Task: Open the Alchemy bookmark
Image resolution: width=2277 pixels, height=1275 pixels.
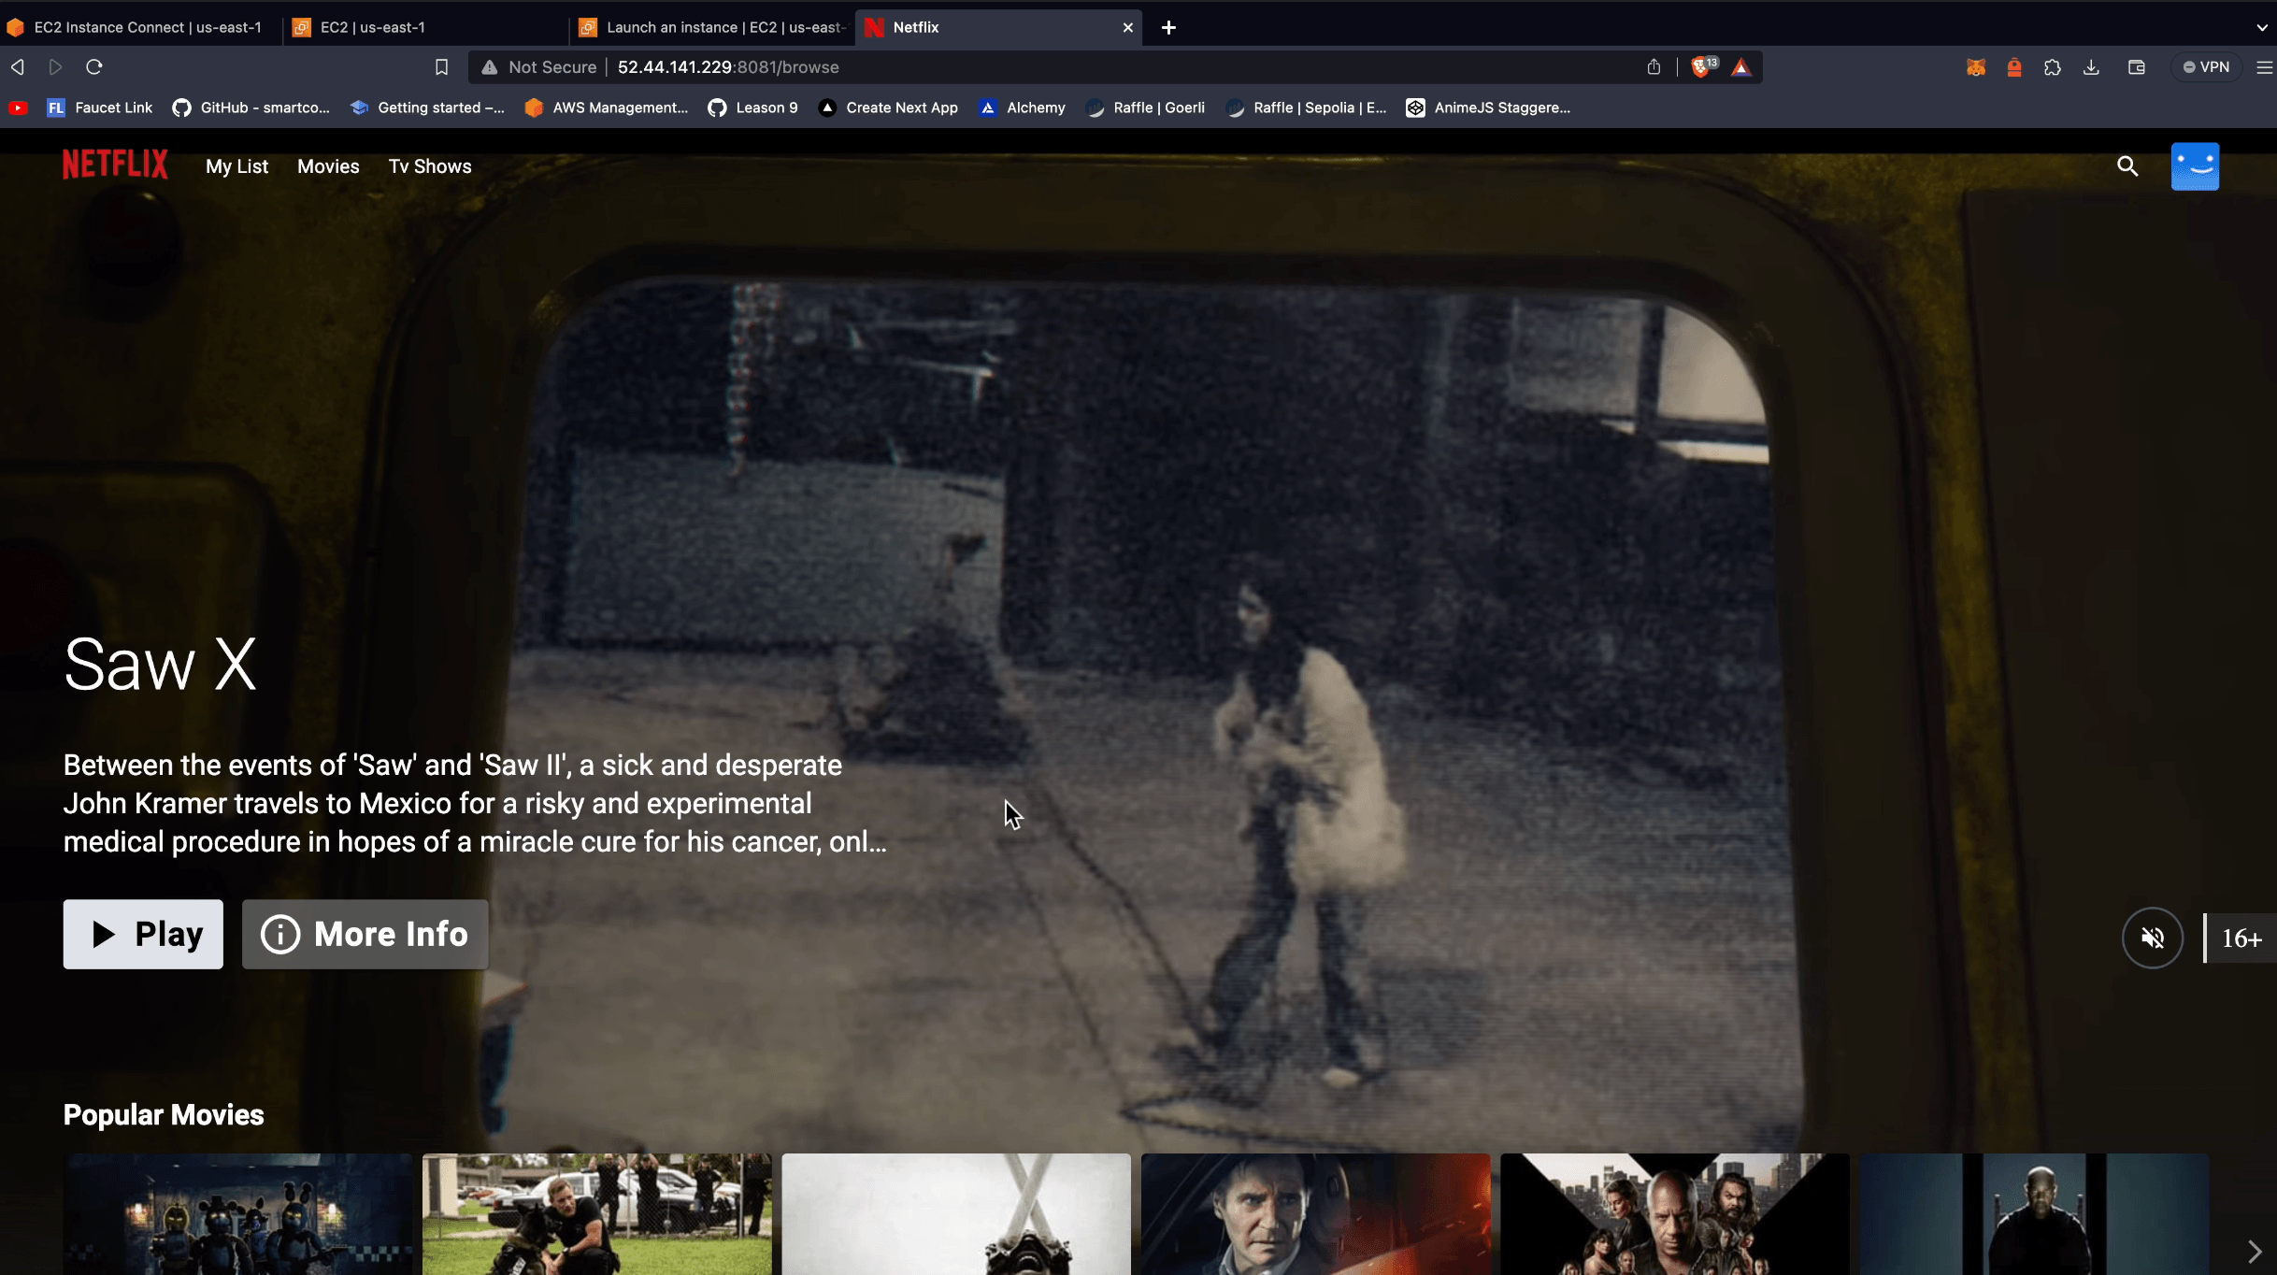Action: click(1022, 107)
